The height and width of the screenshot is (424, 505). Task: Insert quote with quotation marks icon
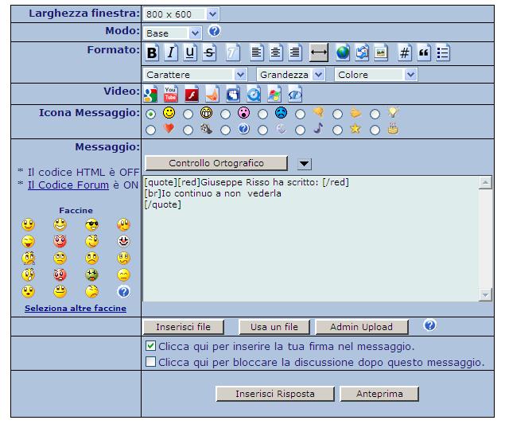click(x=424, y=53)
